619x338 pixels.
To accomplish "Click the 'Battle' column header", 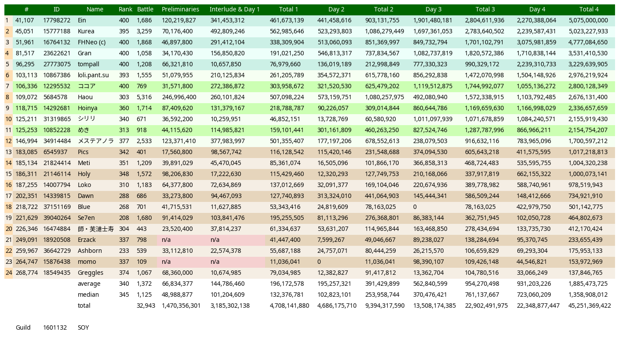I will (x=145, y=9).
